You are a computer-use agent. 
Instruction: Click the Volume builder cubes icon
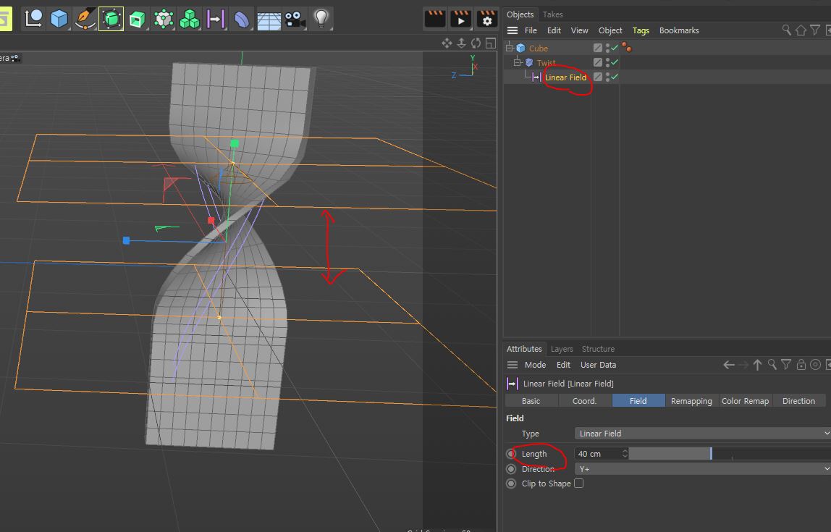[x=189, y=19]
